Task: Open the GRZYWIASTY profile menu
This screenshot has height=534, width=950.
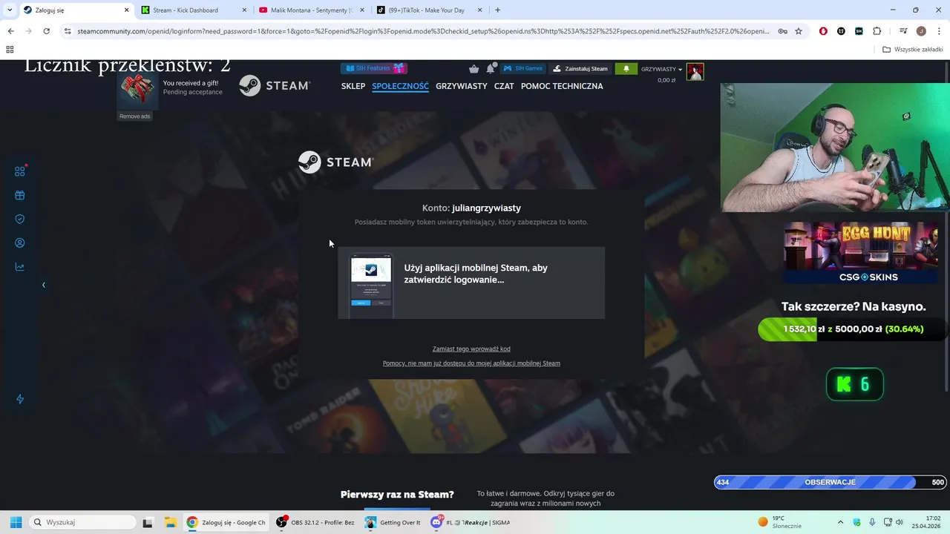Action: [x=462, y=86]
